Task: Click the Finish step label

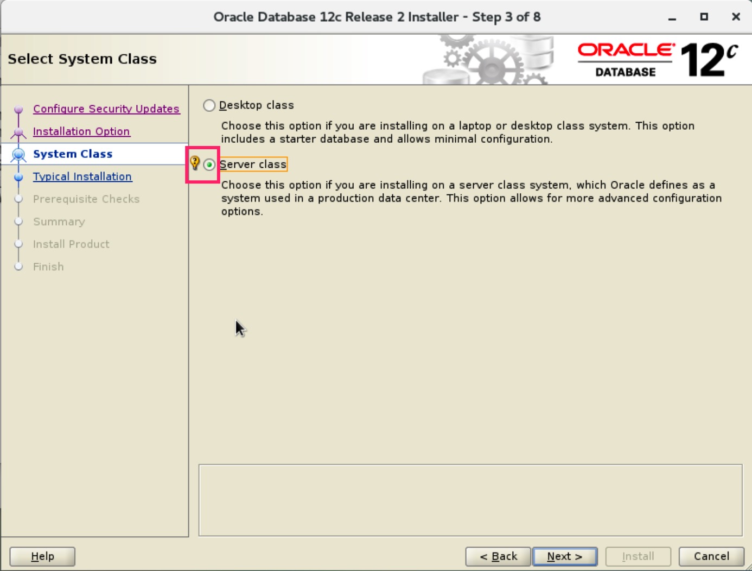Action: [48, 267]
